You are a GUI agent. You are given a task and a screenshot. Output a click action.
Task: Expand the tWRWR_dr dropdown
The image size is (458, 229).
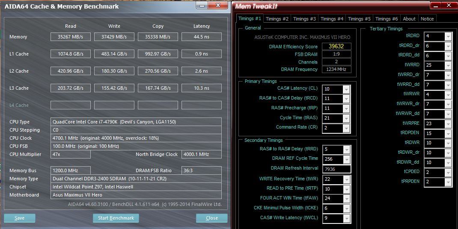click(448, 104)
